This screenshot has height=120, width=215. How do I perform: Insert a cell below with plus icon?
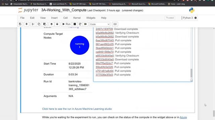click(x=27, y=24)
